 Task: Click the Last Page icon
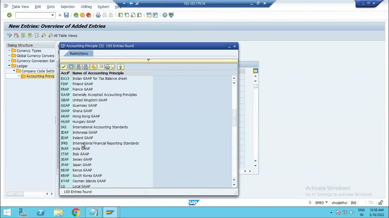click(139, 15)
